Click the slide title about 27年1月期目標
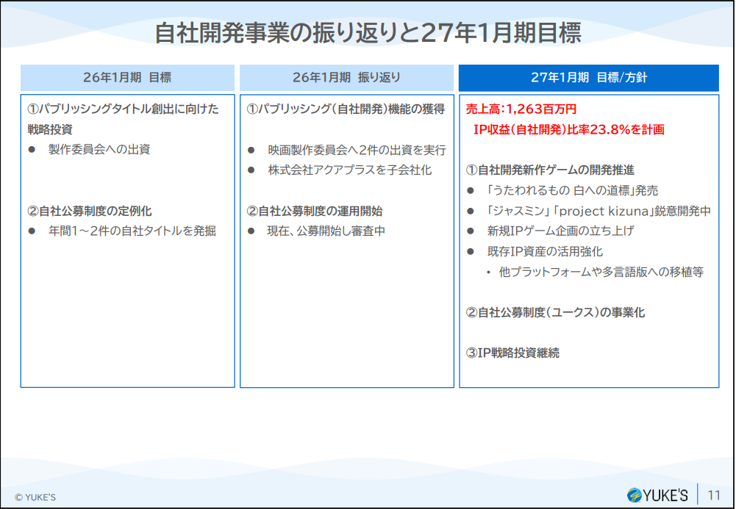Screen dimensions: 736x509 point(368,33)
